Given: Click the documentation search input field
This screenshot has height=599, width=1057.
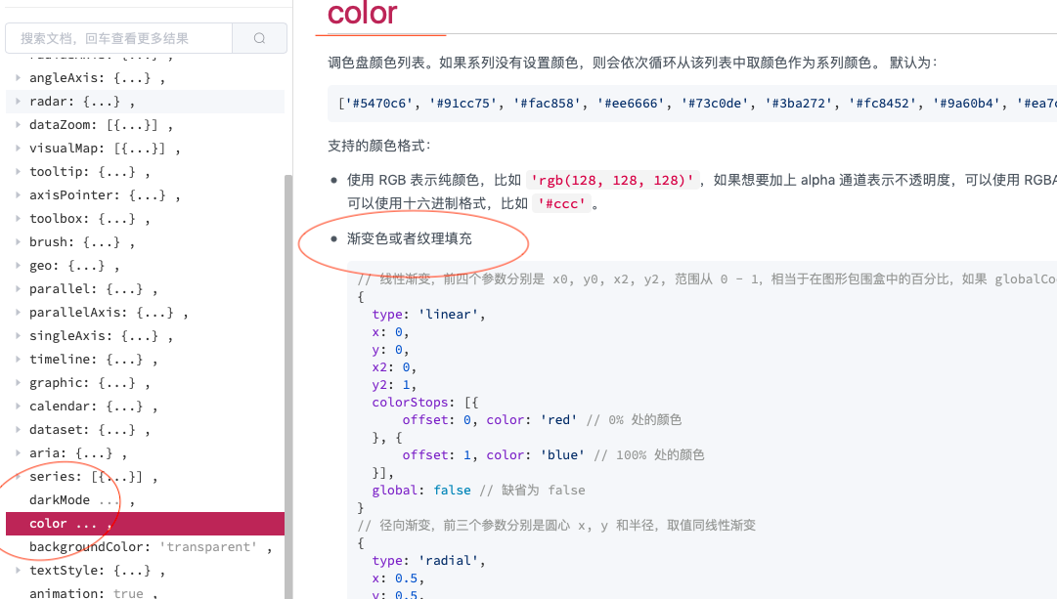Looking at the screenshot, I should pyautogui.click(x=117, y=37).
